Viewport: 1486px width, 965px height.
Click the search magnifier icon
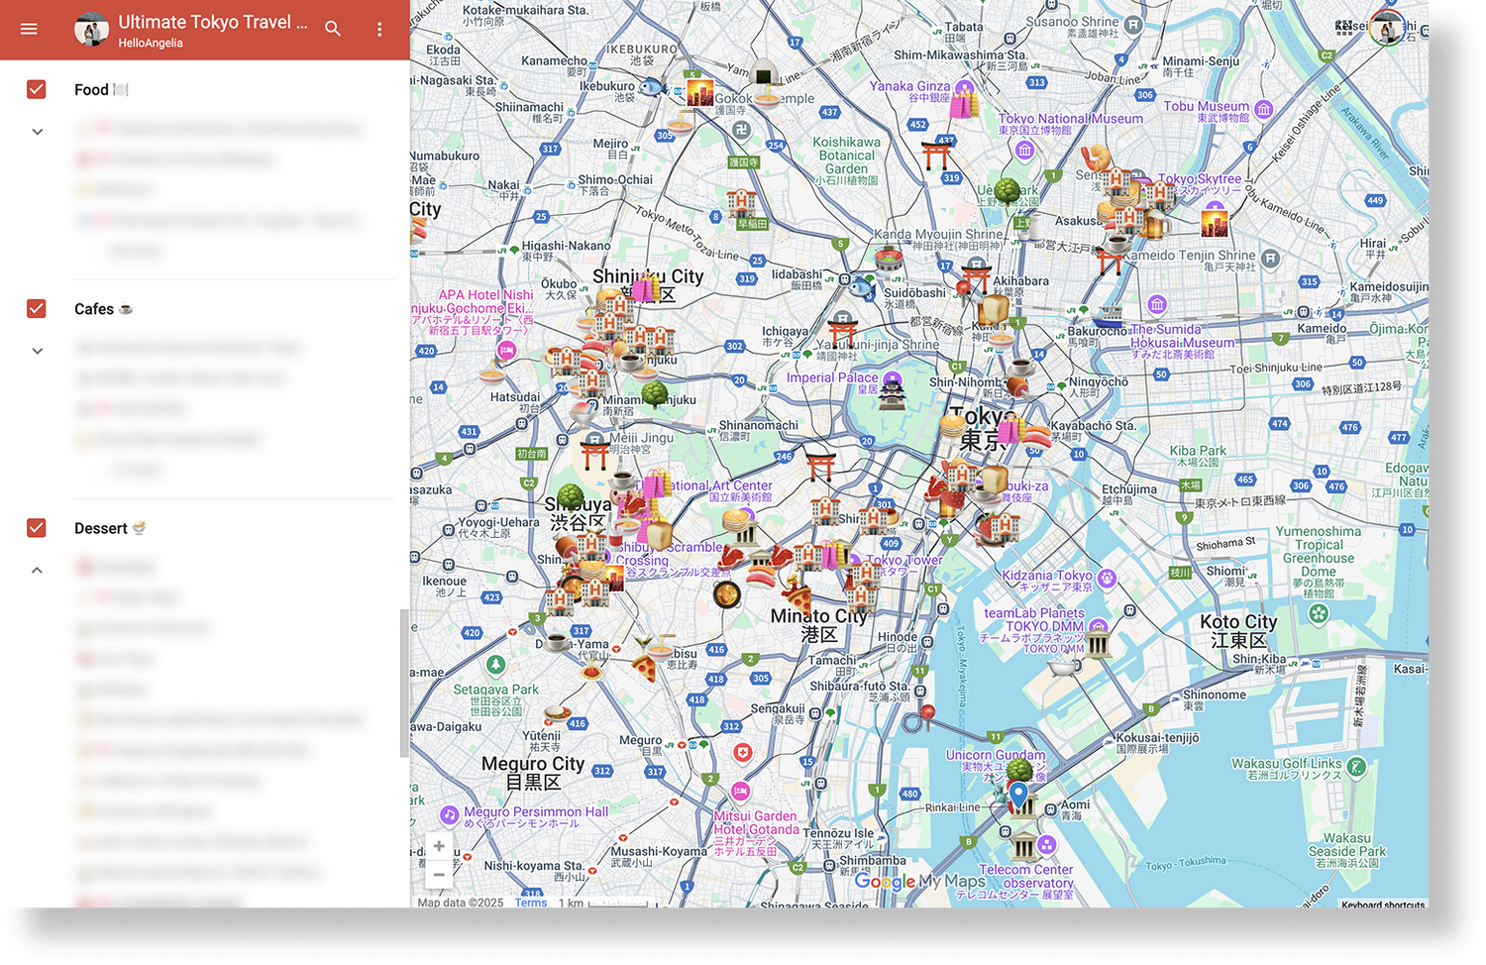coord(333,30)
